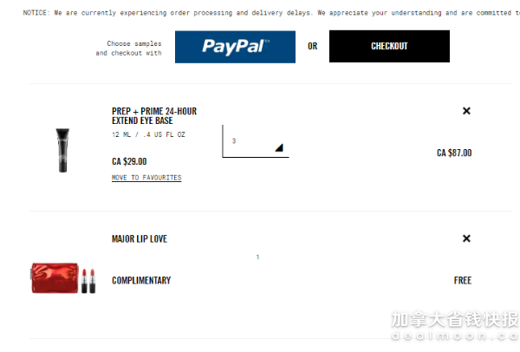Remove Prep + Prime Eye Base from cart
520x352 pixels.
tap(466, 111)
